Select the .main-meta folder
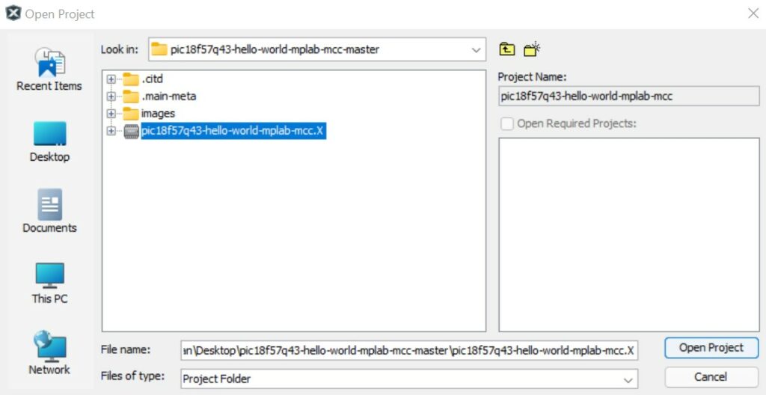This screenshot has height=395, width=766. (168, 97)
